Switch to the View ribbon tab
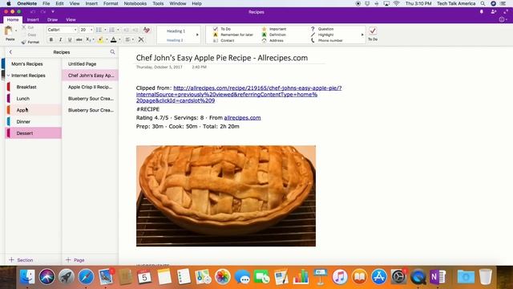 (x=71, y=19)
